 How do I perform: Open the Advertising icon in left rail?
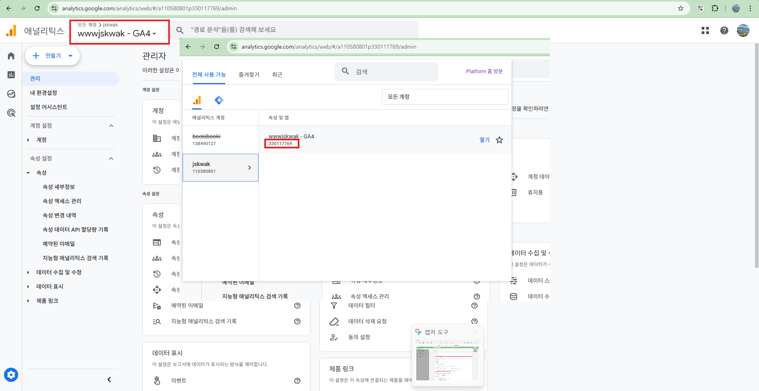(11, 113)
